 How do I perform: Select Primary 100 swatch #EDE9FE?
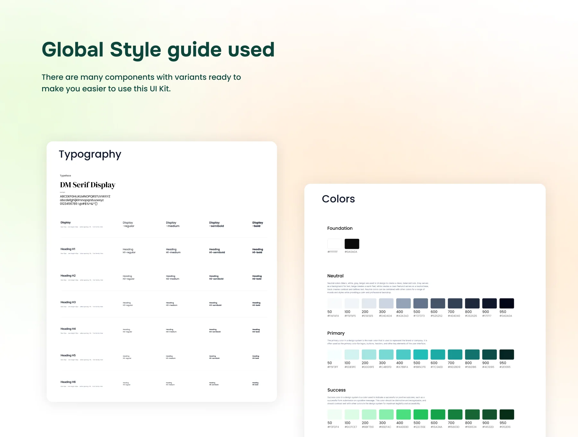[x=352, y=354]
